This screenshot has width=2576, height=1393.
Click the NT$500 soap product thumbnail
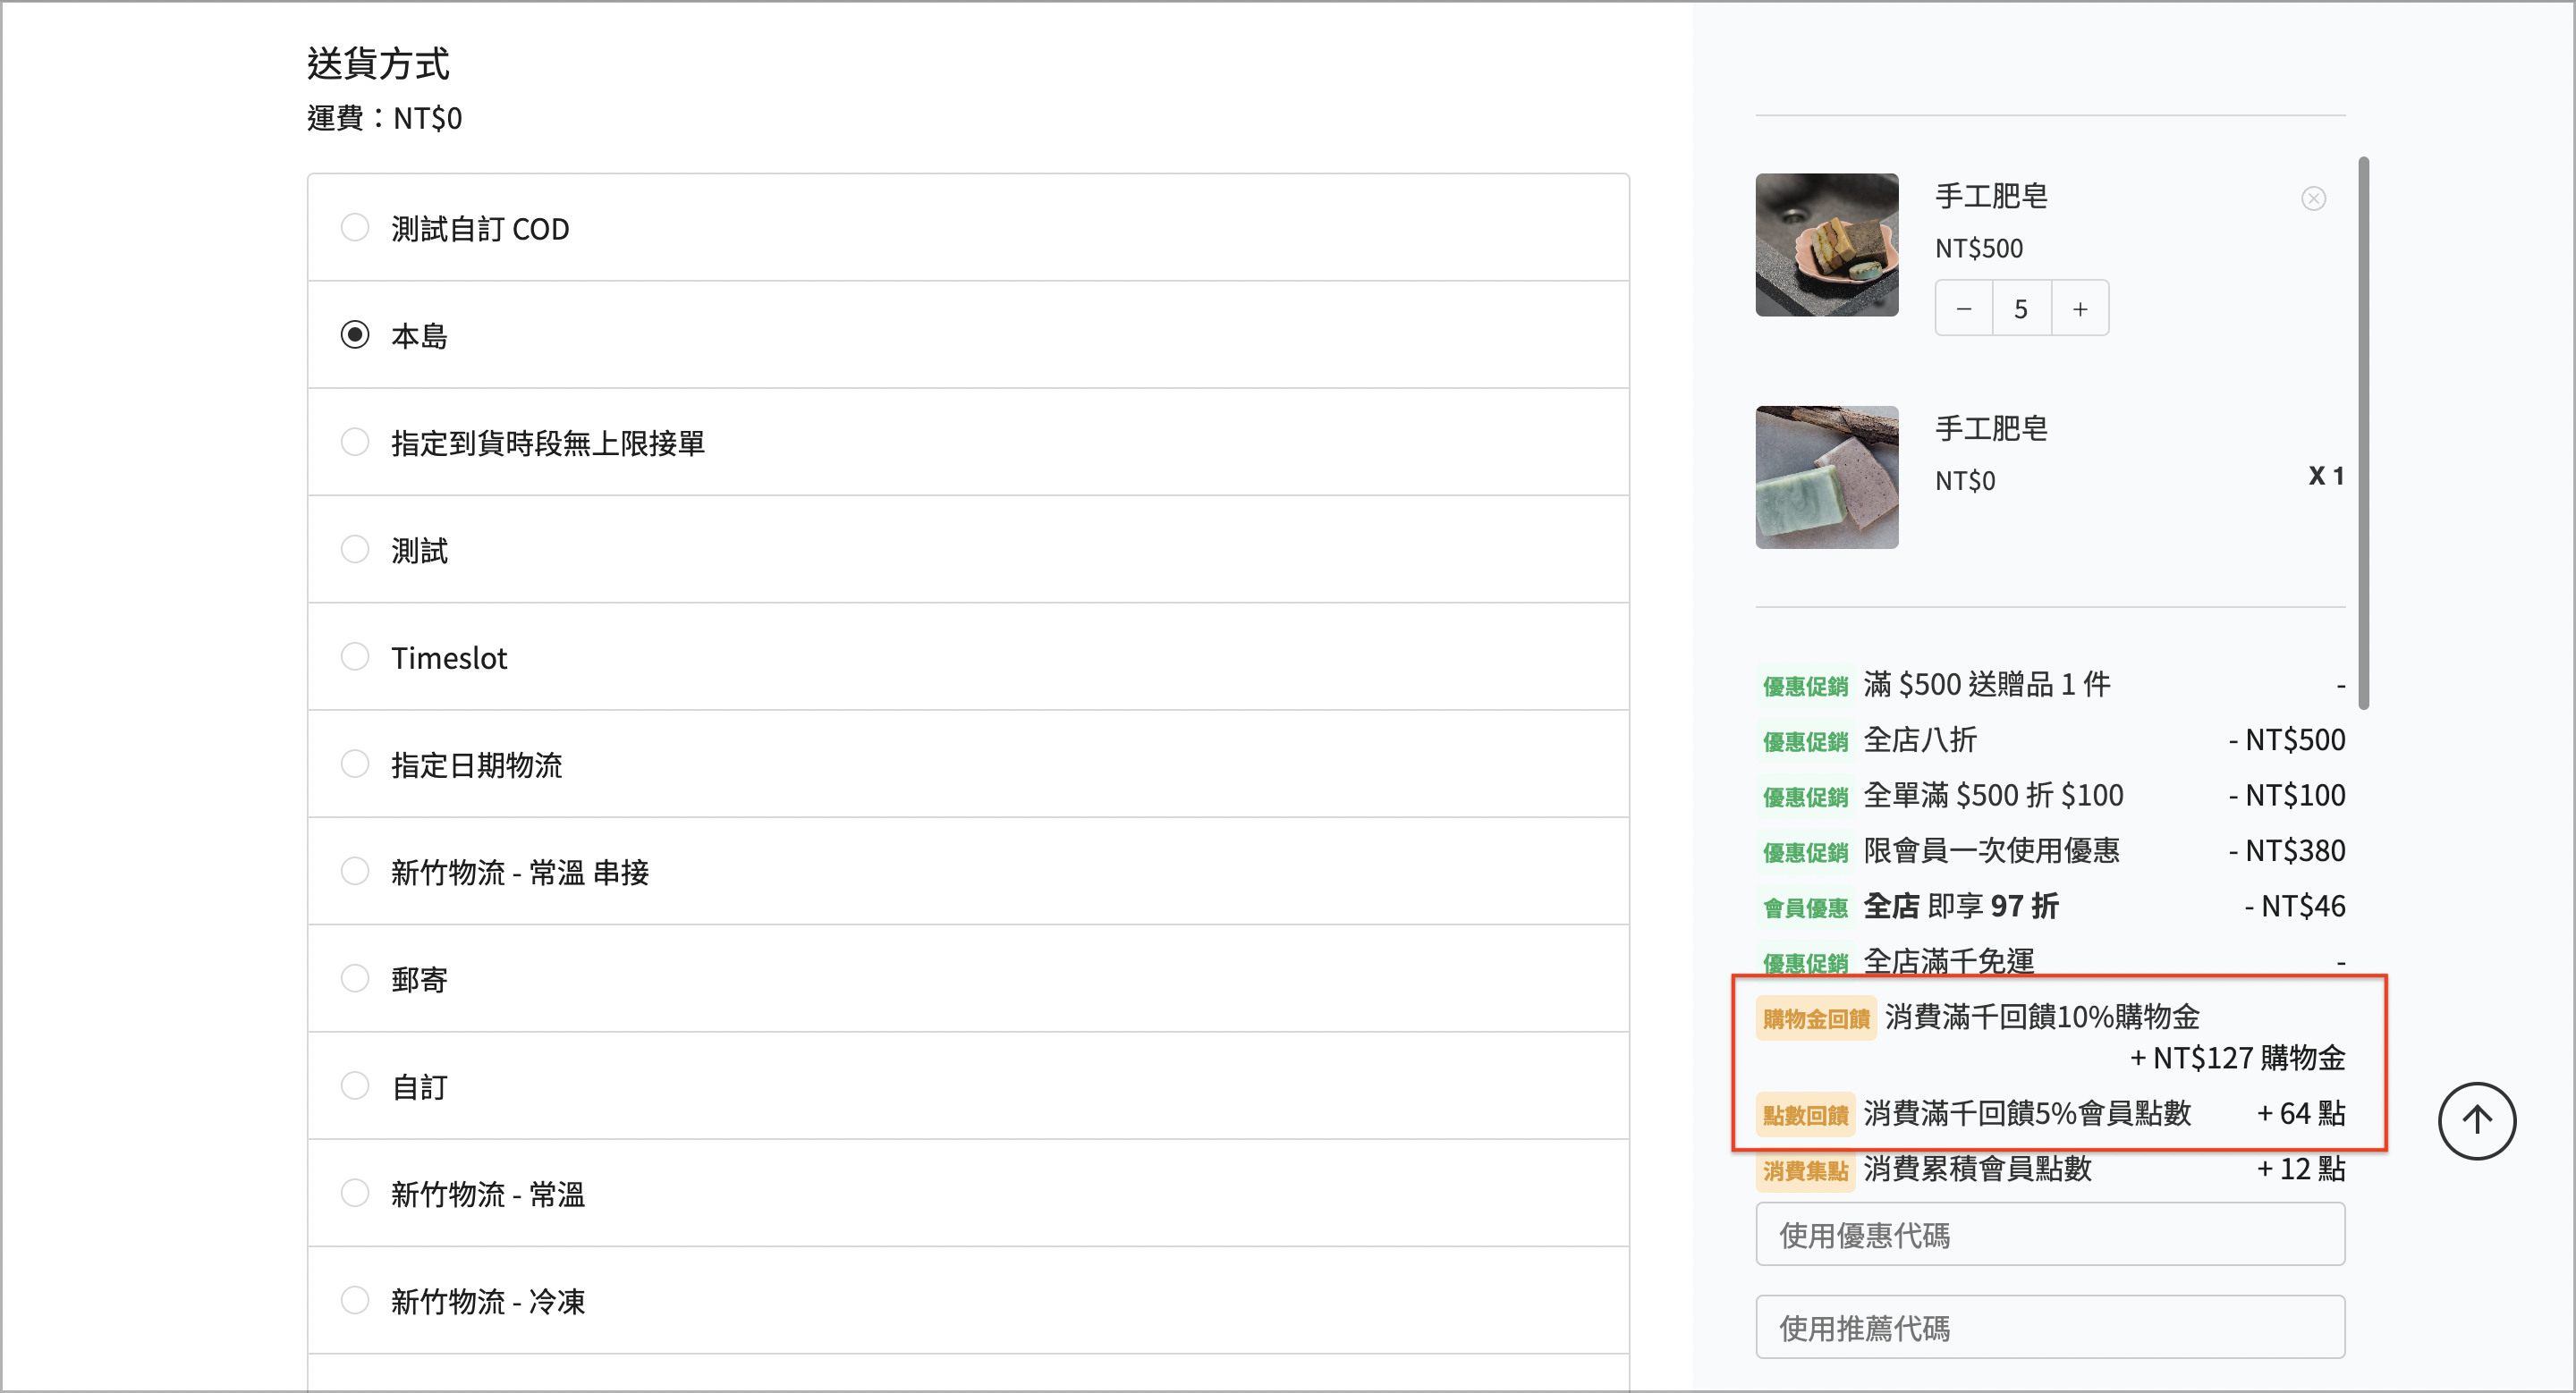1827,245
